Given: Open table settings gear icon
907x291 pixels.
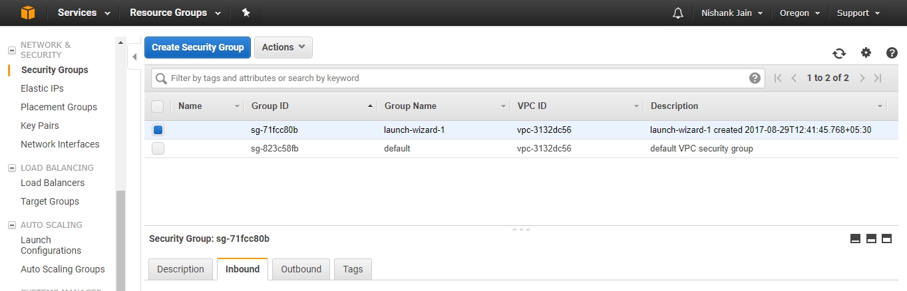Looking at the screenshot, I should click(x=866, y=53).
